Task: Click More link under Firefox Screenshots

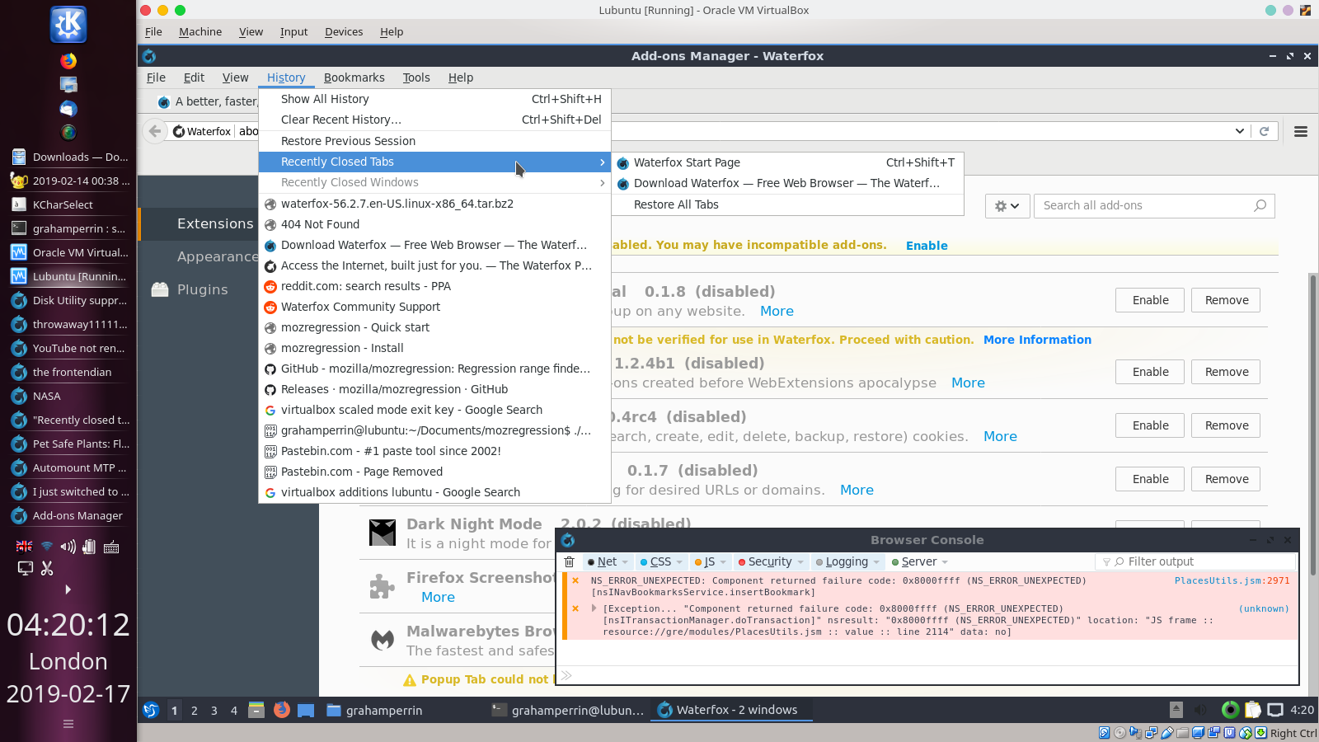Action: [x=438, y=597]
